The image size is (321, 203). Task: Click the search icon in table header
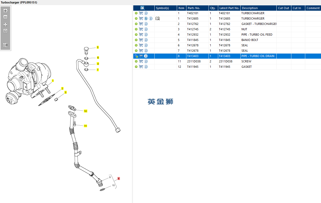pos(143,8)
